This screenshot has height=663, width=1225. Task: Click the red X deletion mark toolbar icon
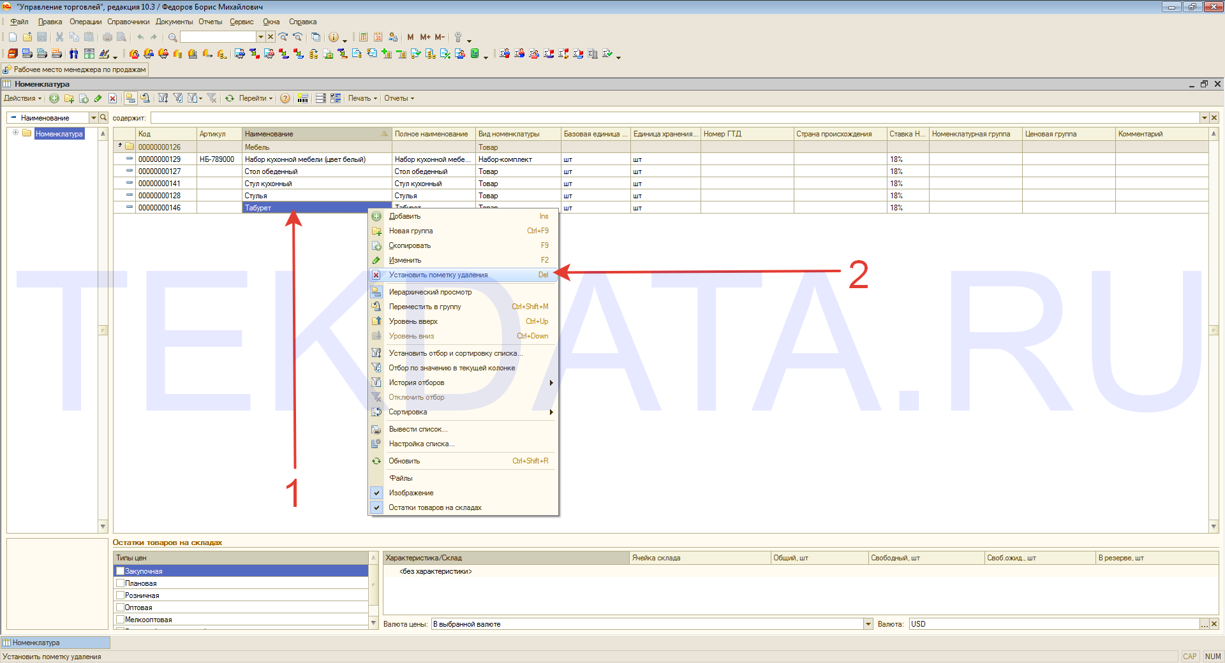[x=112, y=98]
